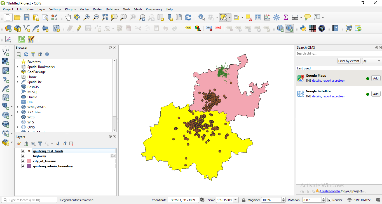Open the Processing menu

click(x=154, y=9)
